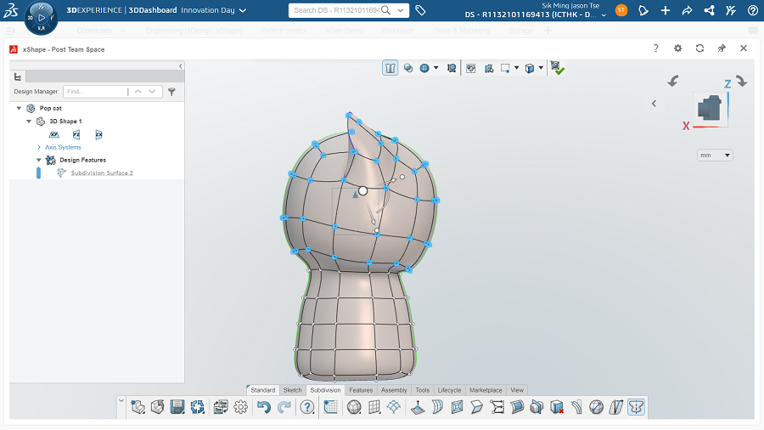Select Subdivision Surface.2 in the tree

(102, 173)
